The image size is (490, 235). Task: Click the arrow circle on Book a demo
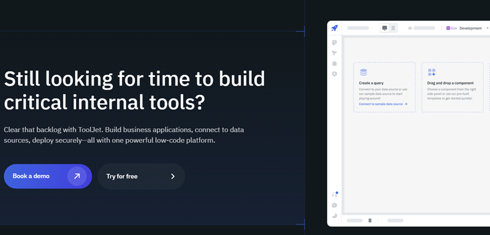(x=77, y=176)
